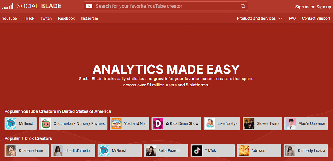The height and width of the screenshot is (161, 333).
Task: Open the Stokes Twins name
Action: 268,123
